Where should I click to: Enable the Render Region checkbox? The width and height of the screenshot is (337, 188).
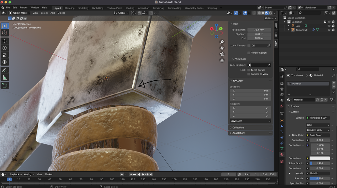pos(249,53)
